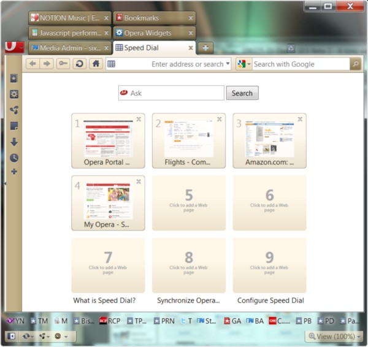Add a web page to slot 7
Screen dimensions: 368x347
click(x=108, y=265)
